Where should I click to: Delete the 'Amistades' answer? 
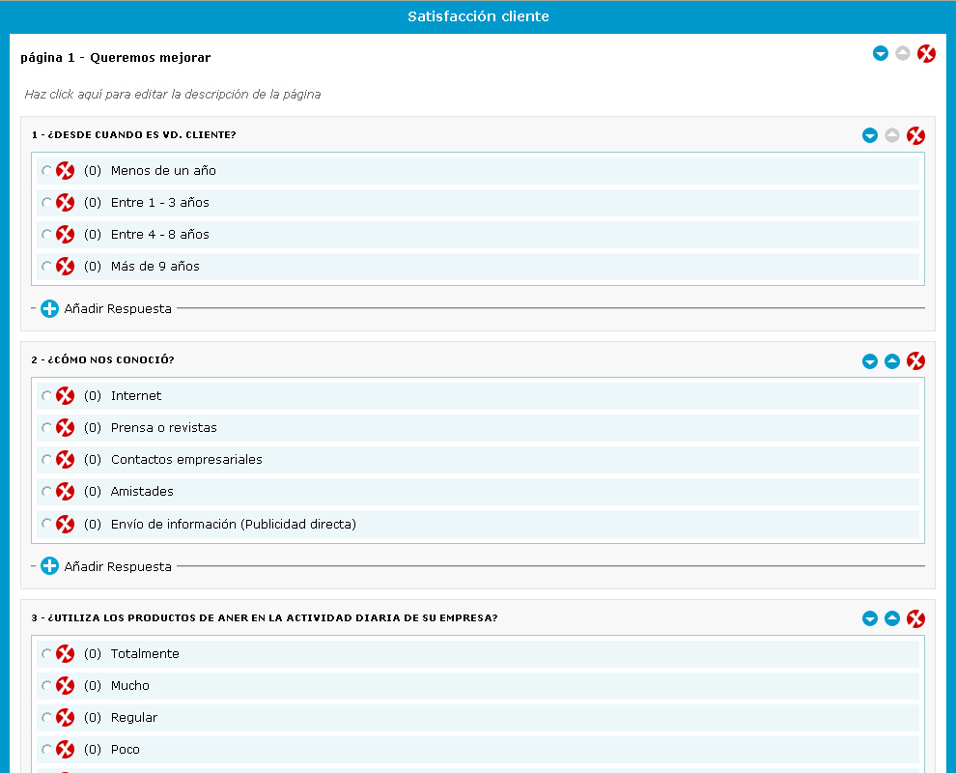(66, 491)
